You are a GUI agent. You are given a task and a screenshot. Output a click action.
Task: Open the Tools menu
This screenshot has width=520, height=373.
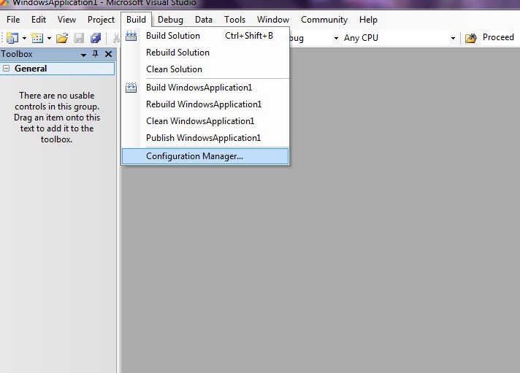pyautogui.click(x=234, y=20)
